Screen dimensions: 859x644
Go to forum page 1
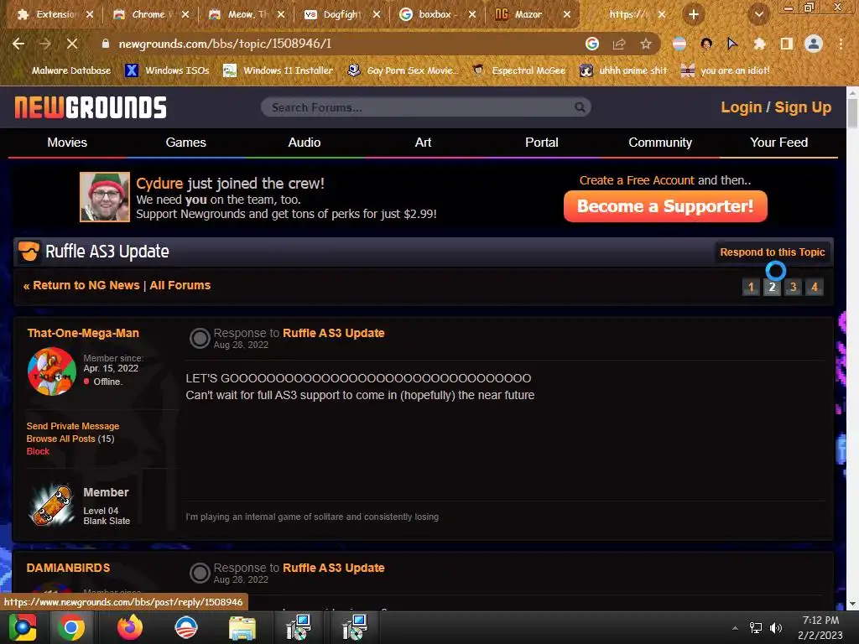[x=751, y=287]
